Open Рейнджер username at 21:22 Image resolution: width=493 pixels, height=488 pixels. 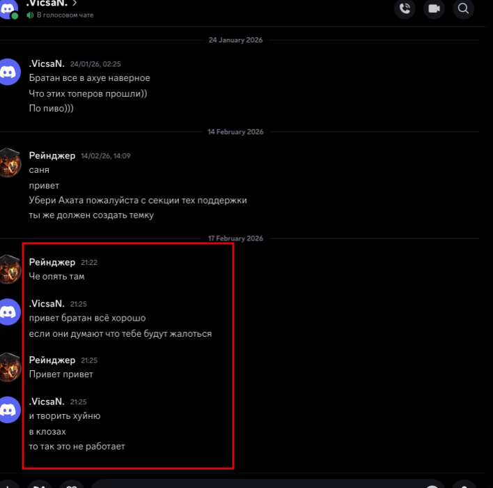click(52, 262)
